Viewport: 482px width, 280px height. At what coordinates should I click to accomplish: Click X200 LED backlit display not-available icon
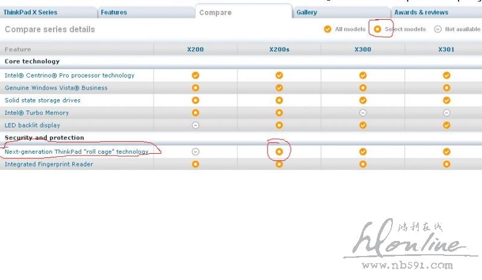pos(195,125)
